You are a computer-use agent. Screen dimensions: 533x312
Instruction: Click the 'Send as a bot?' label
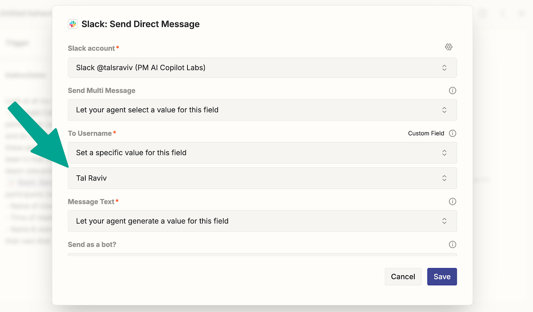92,244
